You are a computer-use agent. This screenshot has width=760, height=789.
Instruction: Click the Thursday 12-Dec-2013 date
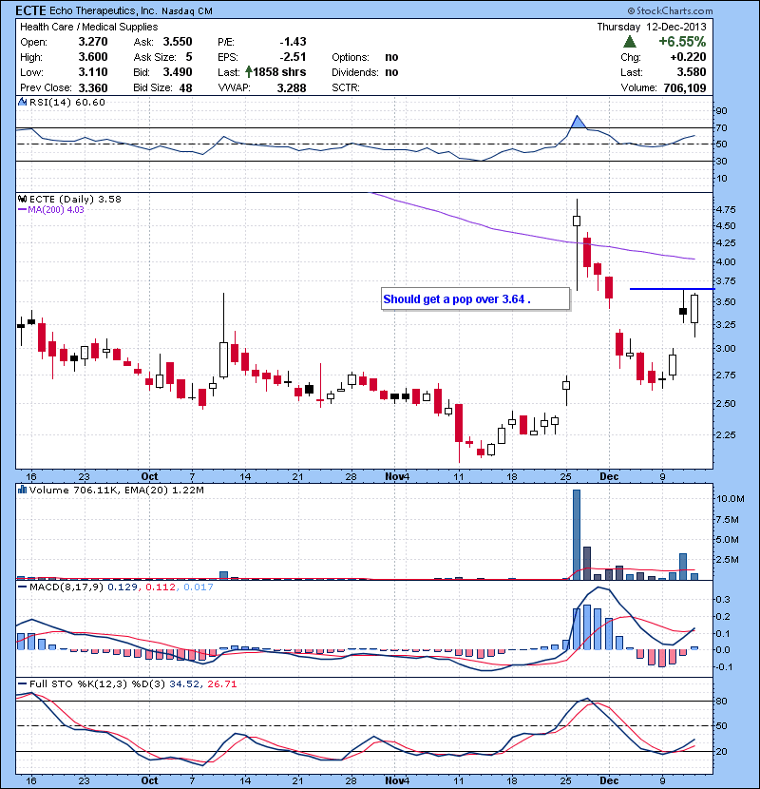coord(652,27)
